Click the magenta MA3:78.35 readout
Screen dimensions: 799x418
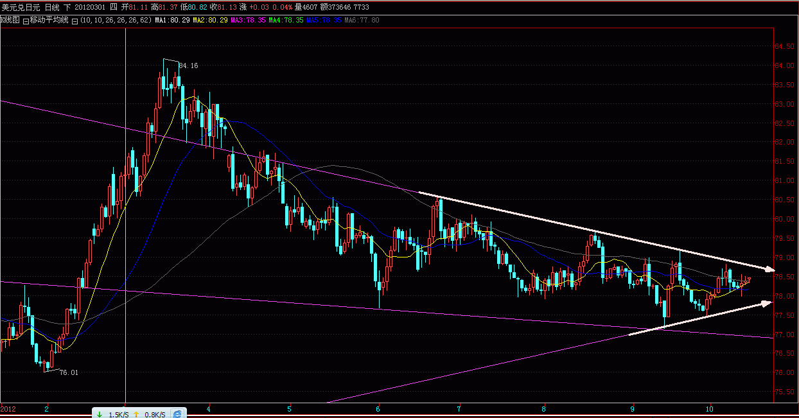(x=248, y=20)
